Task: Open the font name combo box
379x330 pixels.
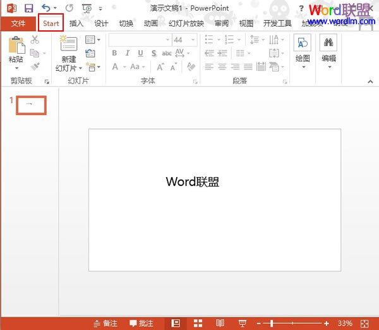Action: 140,40
